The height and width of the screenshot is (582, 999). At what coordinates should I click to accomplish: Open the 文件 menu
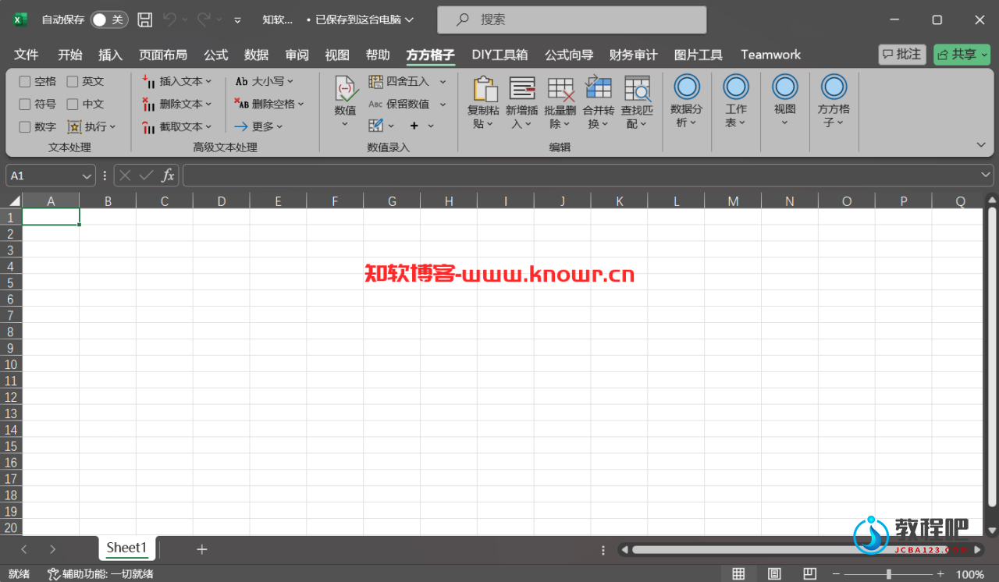coord(27,55)
